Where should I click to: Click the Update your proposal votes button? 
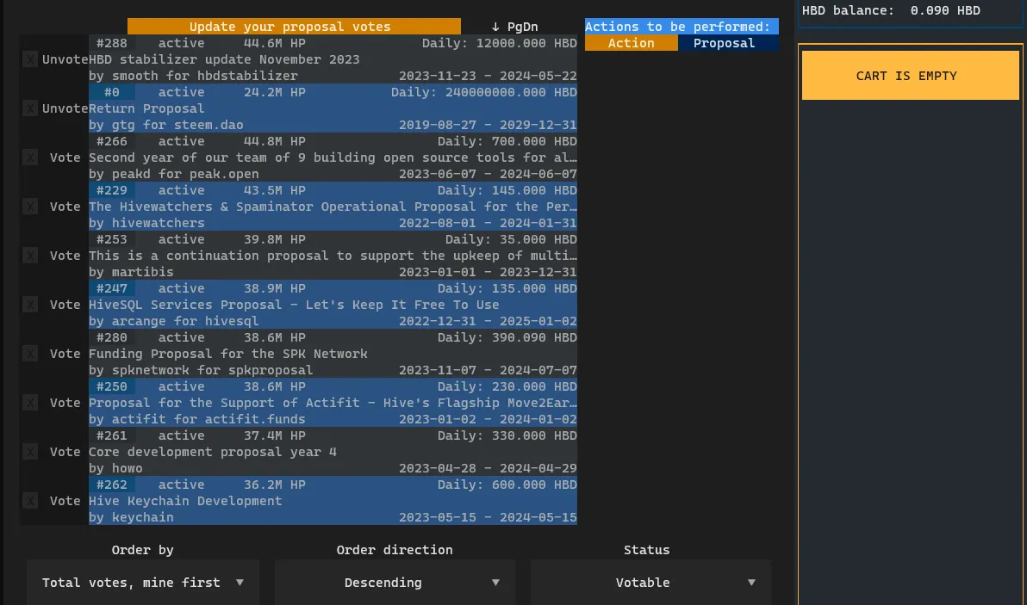pos(294,26)
